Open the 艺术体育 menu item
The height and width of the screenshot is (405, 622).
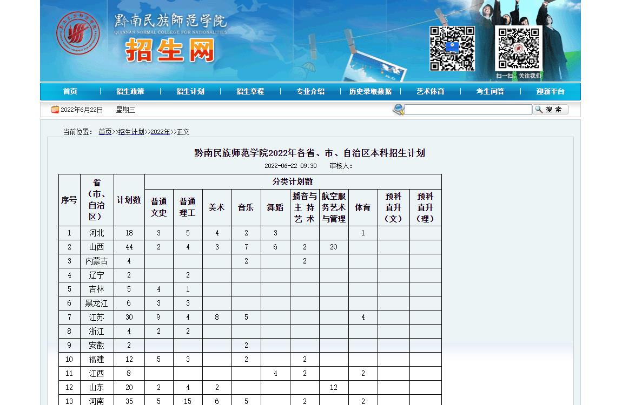(x=431, y=91)
